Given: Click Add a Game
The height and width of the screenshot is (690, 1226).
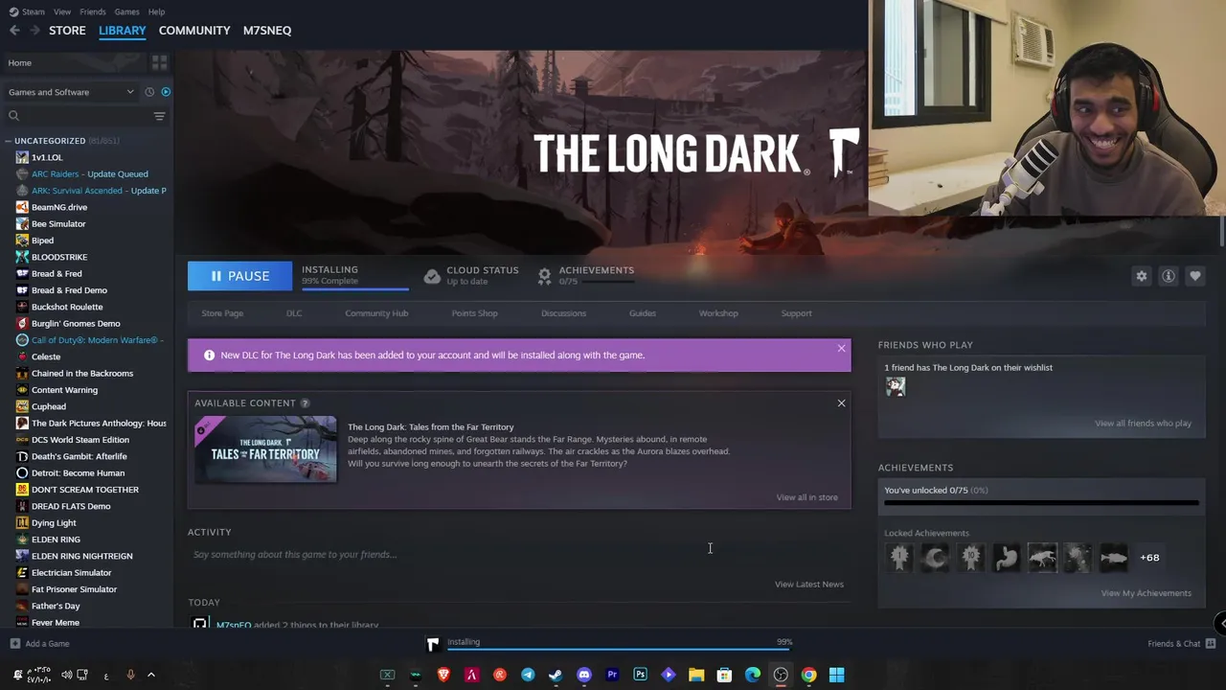Looking at the screenshot, I should [39, 644].
